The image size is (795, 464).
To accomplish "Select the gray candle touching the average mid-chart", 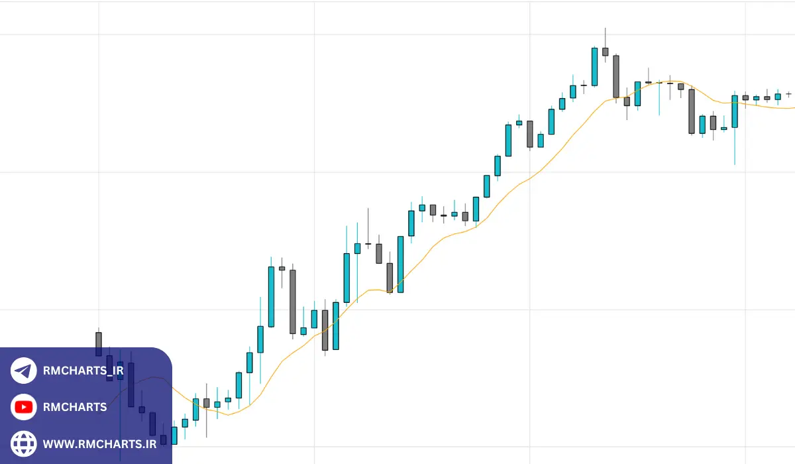I will [390, 277].
